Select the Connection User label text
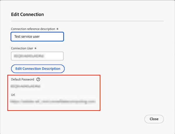 pos(22,48)
